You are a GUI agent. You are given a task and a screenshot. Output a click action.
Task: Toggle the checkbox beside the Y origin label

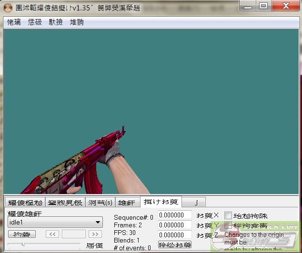point(228,225)
